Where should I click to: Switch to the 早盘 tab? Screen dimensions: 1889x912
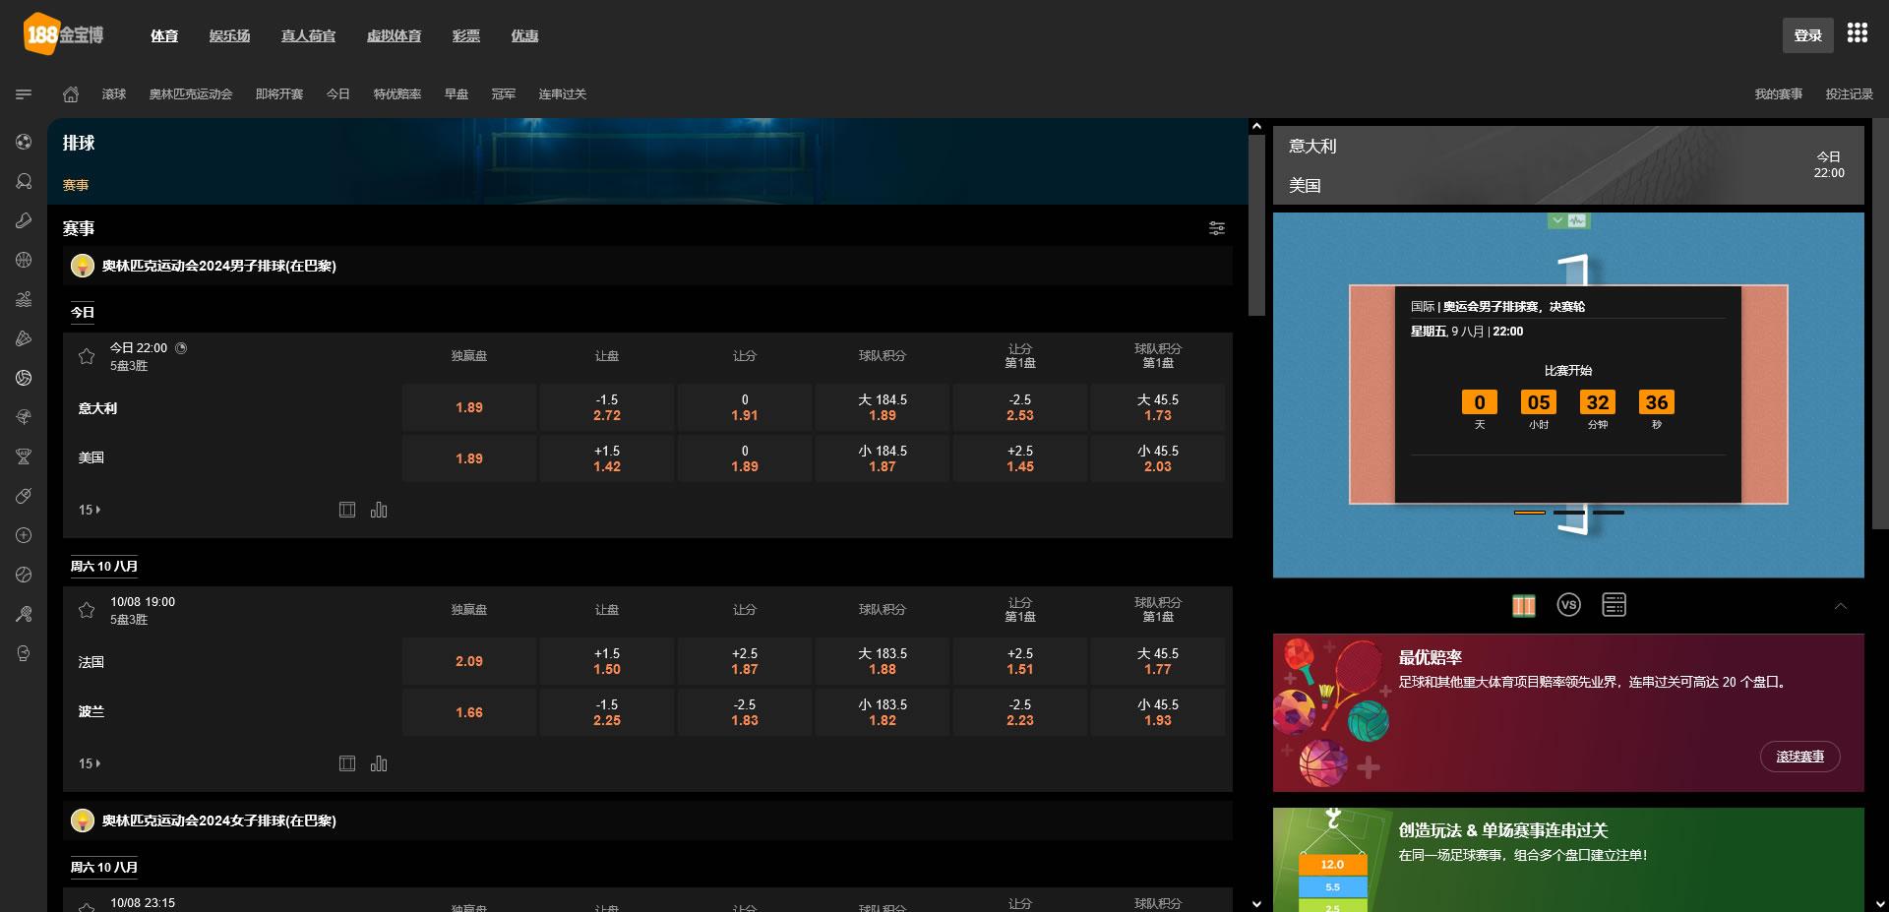point(457,94)
